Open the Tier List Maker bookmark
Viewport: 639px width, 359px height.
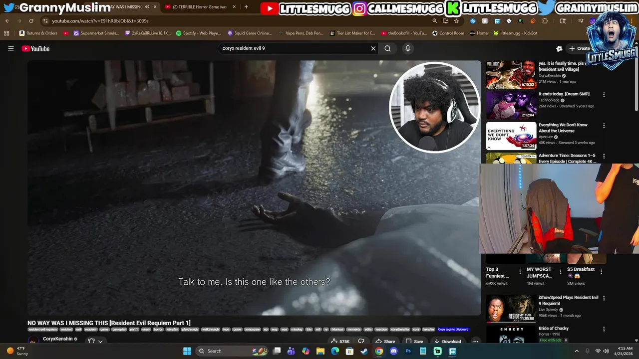(x=352, y=33)
